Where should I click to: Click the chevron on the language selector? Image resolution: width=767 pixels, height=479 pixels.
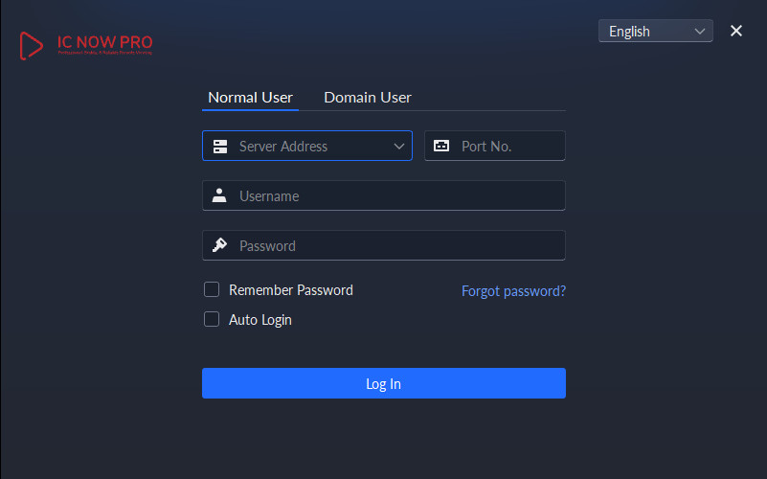[700, 32]
